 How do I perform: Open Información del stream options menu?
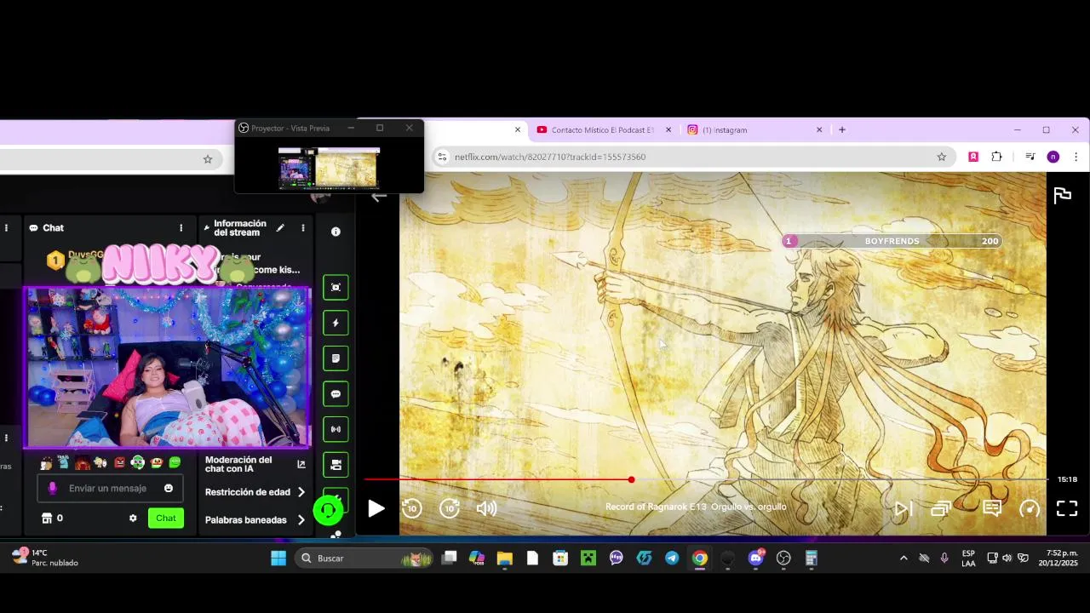tap(302, 228)
